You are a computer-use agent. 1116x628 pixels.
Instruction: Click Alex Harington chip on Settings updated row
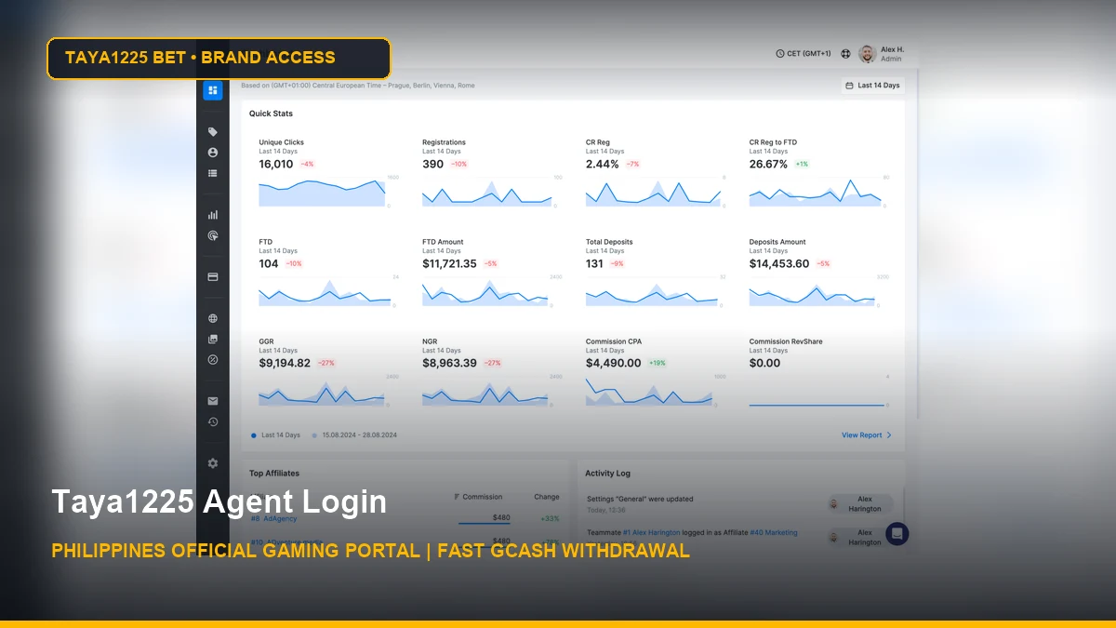tap(860, 504)
